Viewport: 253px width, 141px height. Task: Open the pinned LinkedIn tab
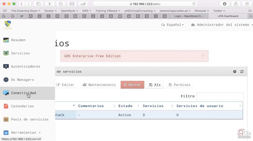(x=129, y=16)
